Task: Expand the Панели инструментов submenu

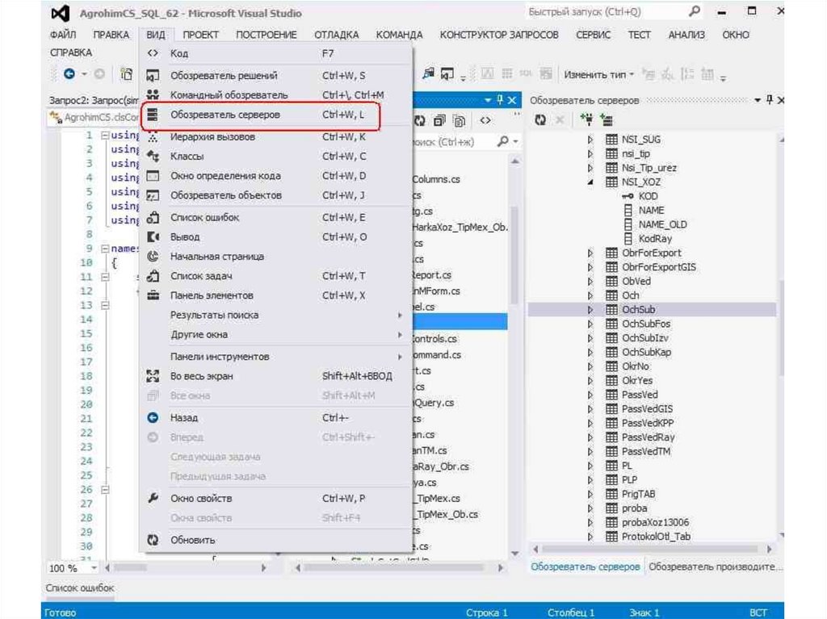Action: pos(220,357)
